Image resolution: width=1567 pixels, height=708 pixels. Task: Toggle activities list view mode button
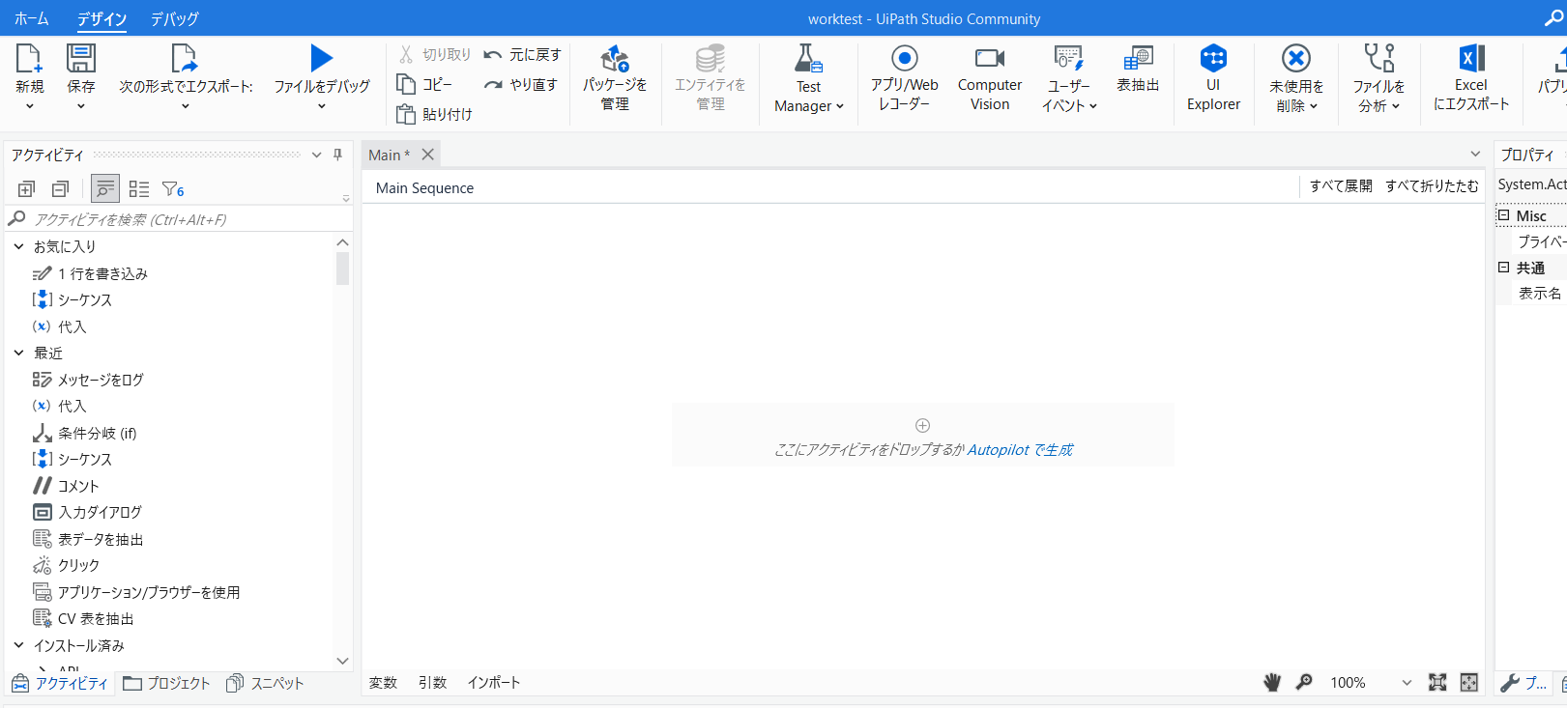click(139, 189)
